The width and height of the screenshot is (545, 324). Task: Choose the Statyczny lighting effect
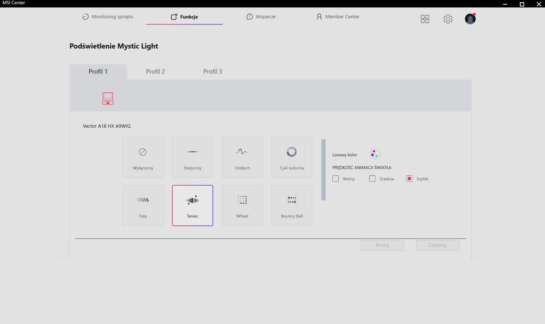click(192, 157)
